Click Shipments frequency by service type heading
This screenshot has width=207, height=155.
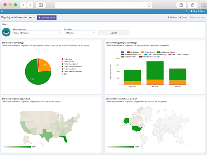coord(121,43)
